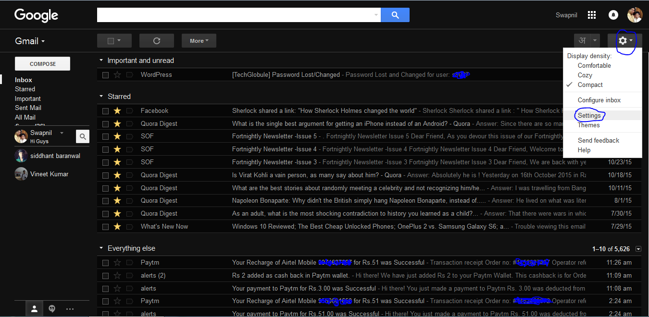The image size is (649, 317).
Task: Open the Google apps grid
Action: (592, 15)
